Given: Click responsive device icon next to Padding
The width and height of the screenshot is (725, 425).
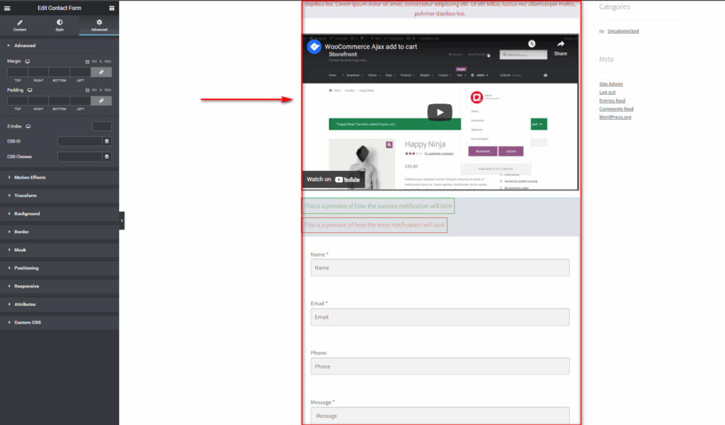Looking at the screenshot, I should [30, 90].
